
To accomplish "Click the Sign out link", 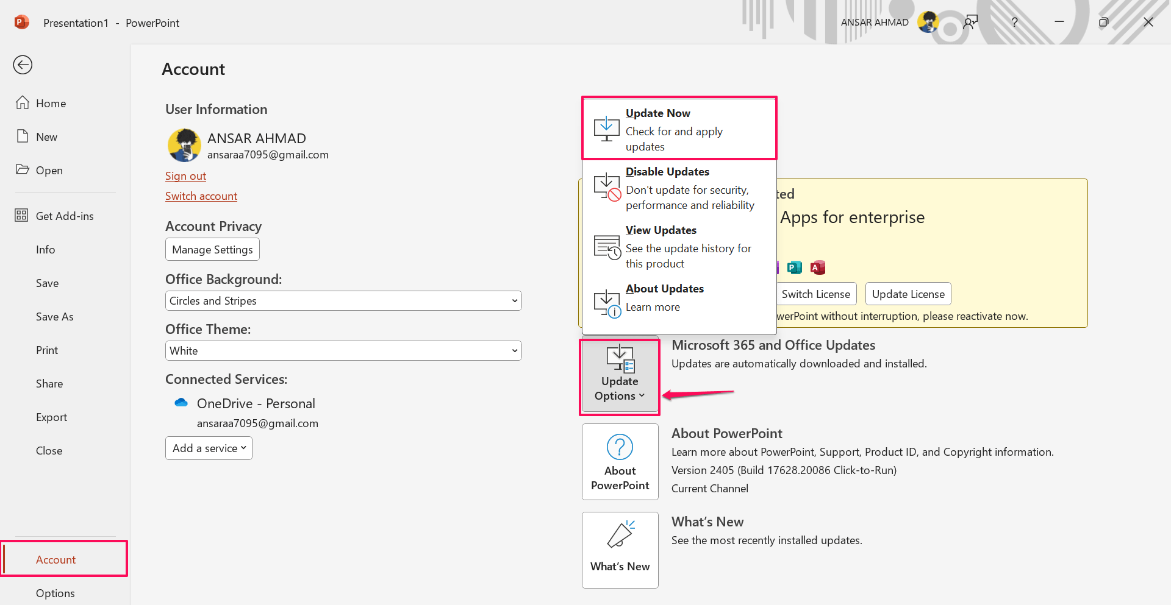I will pos(185,175).
